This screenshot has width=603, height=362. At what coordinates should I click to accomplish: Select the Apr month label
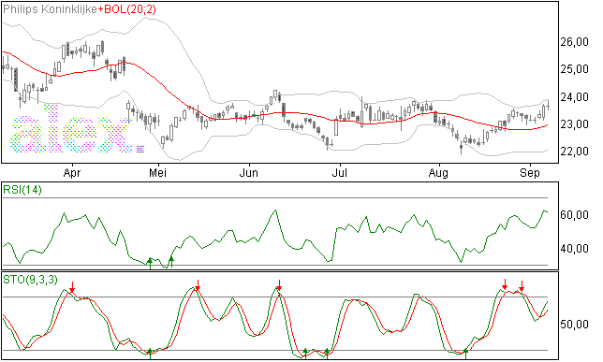(x=72, y=173)
